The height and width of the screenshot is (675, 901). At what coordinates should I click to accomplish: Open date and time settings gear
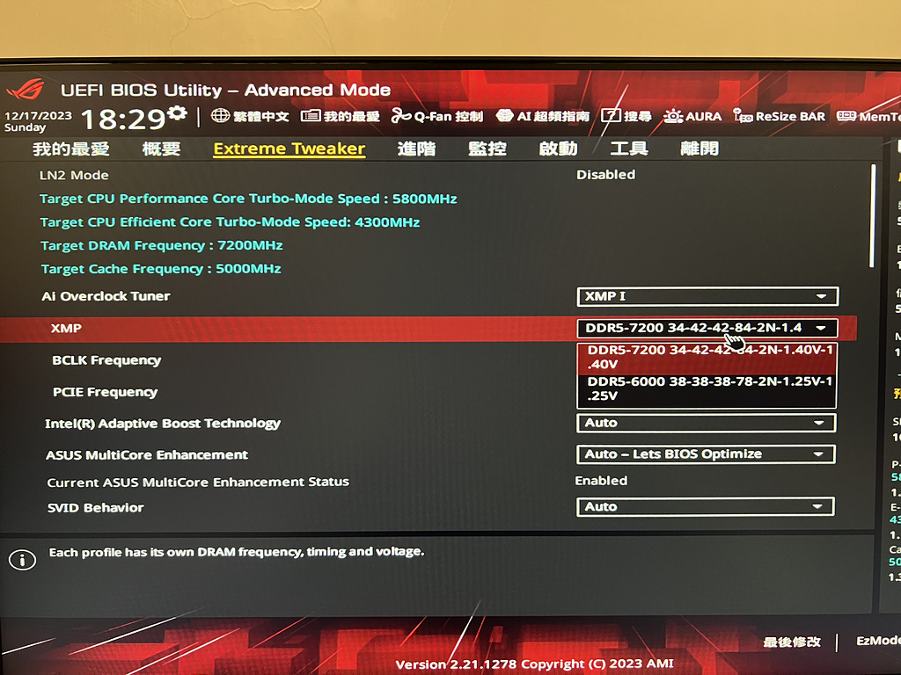178,113
